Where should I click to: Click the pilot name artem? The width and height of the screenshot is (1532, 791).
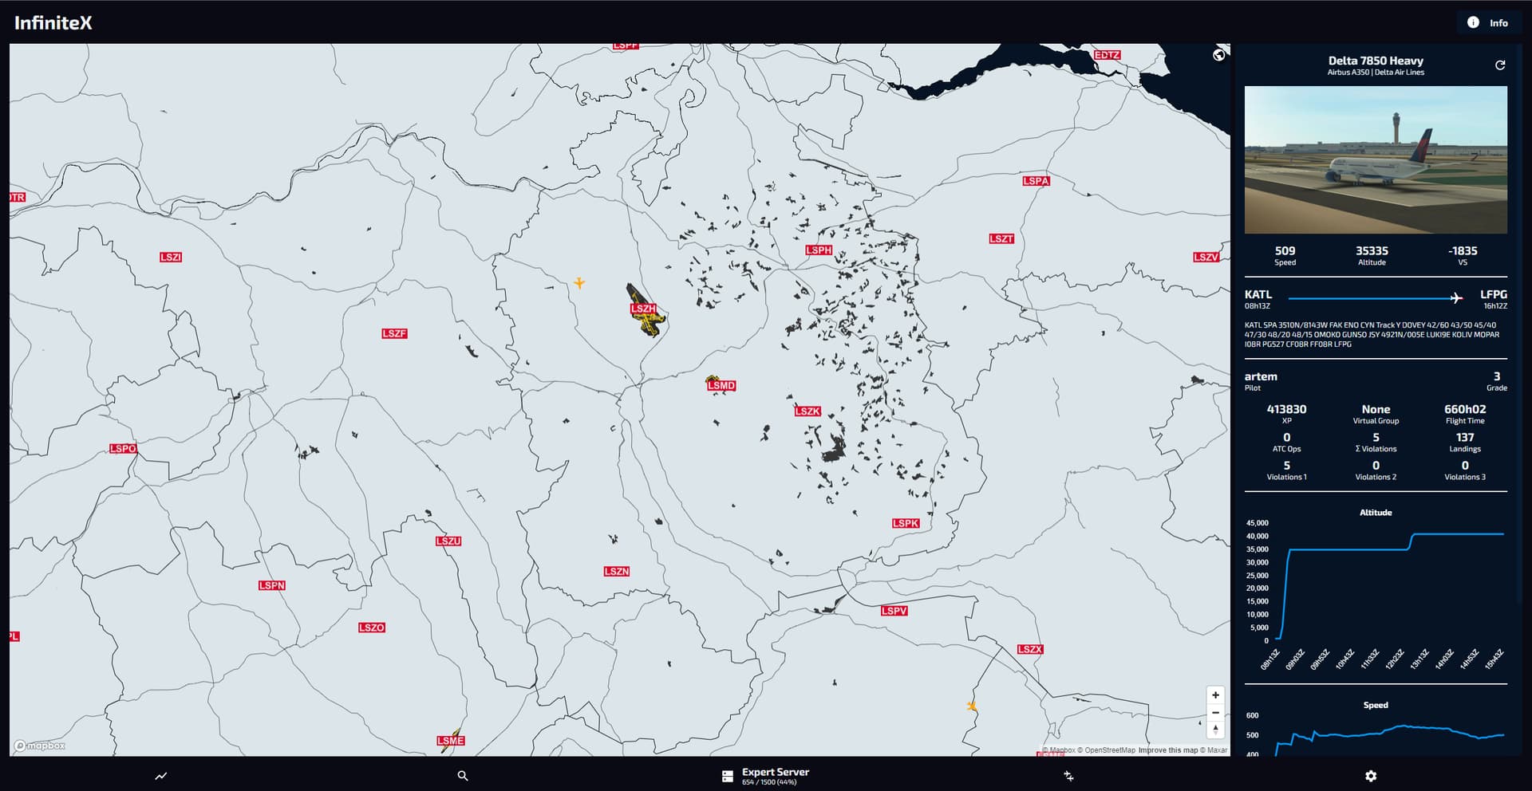click(x=1261, y=376)
